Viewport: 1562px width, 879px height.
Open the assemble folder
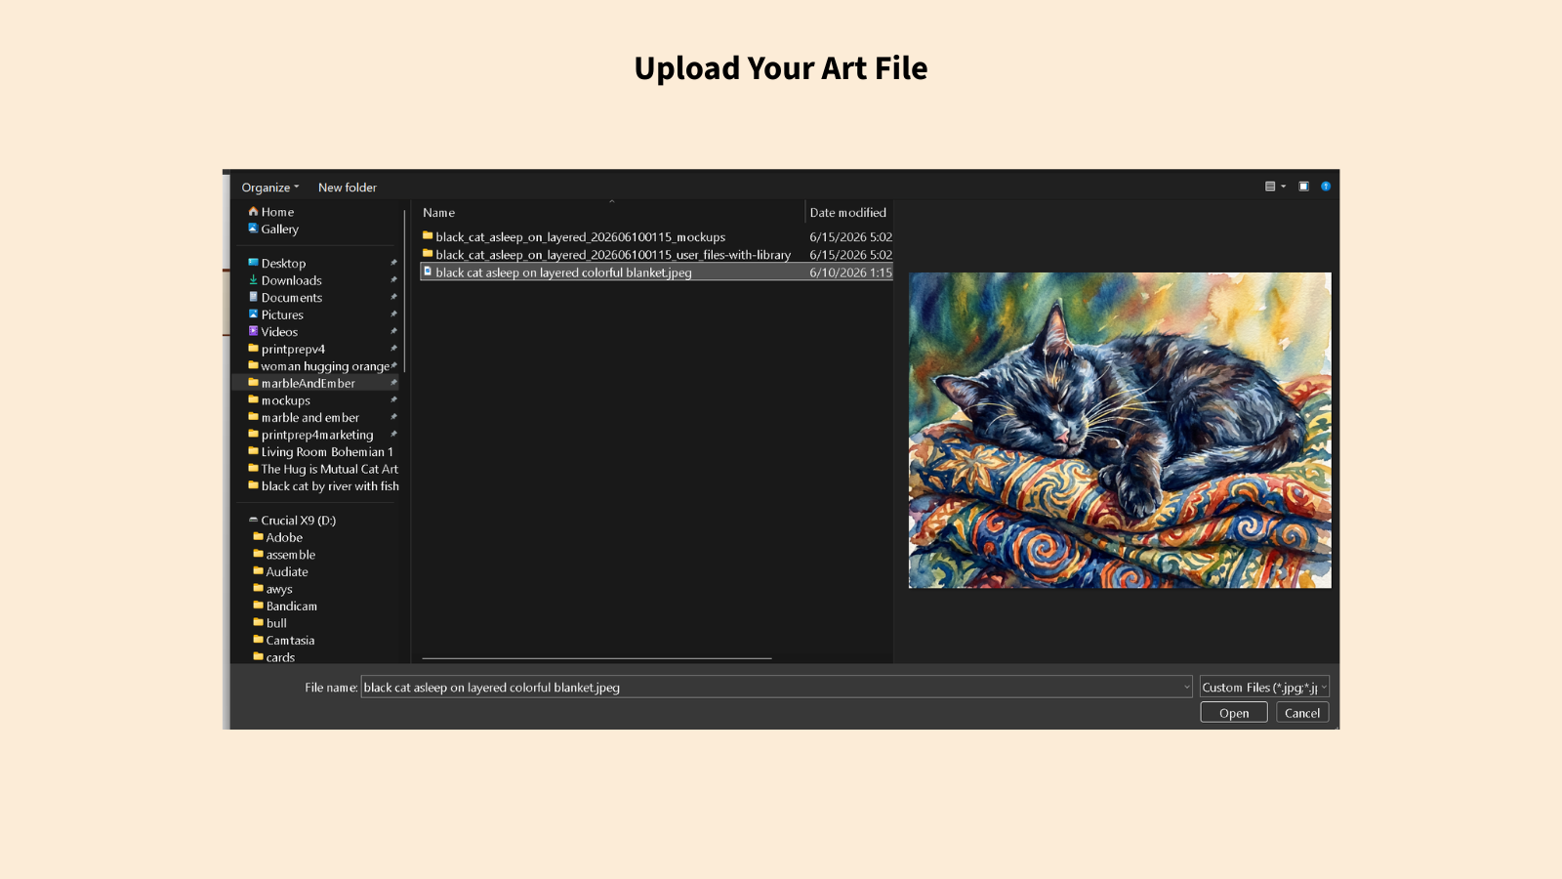click(291, 555)
